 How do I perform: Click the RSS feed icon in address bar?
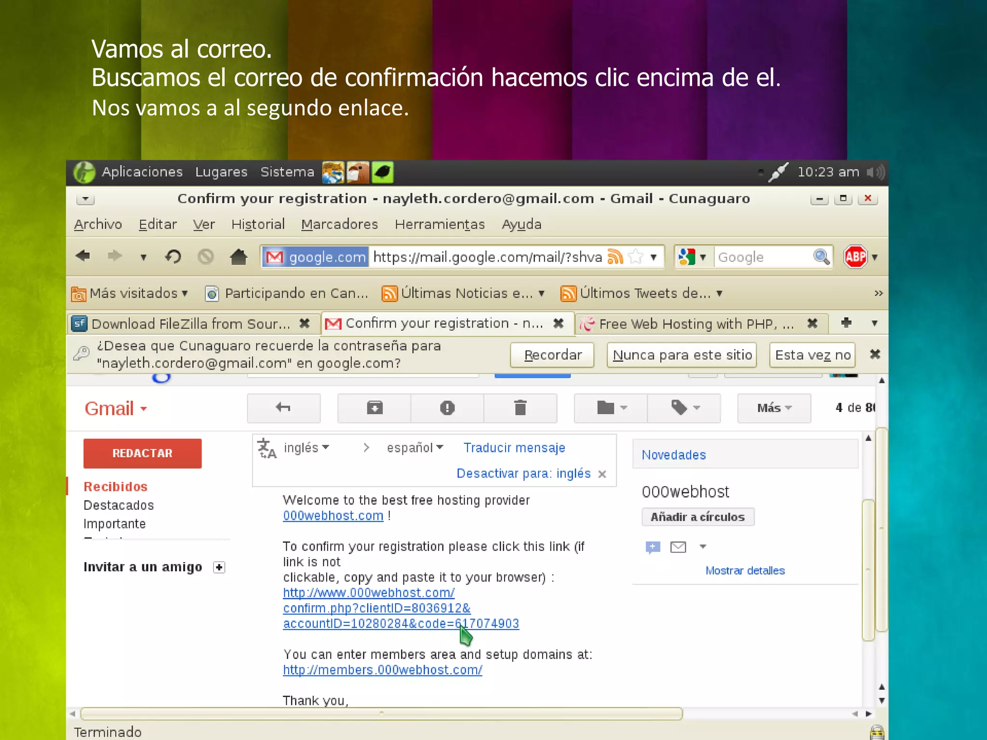[x=615, y=256]
